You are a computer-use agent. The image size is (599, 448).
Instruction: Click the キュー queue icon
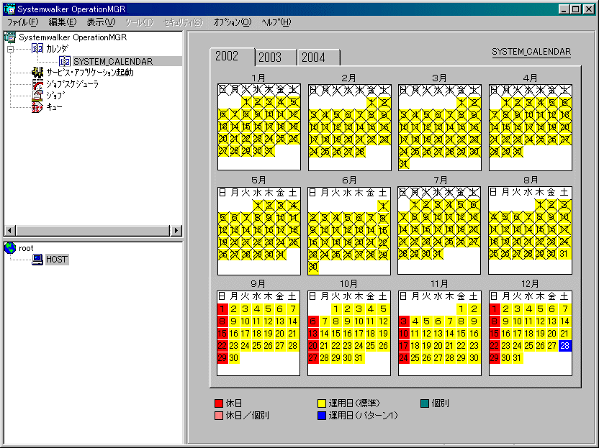click(37, 107)
